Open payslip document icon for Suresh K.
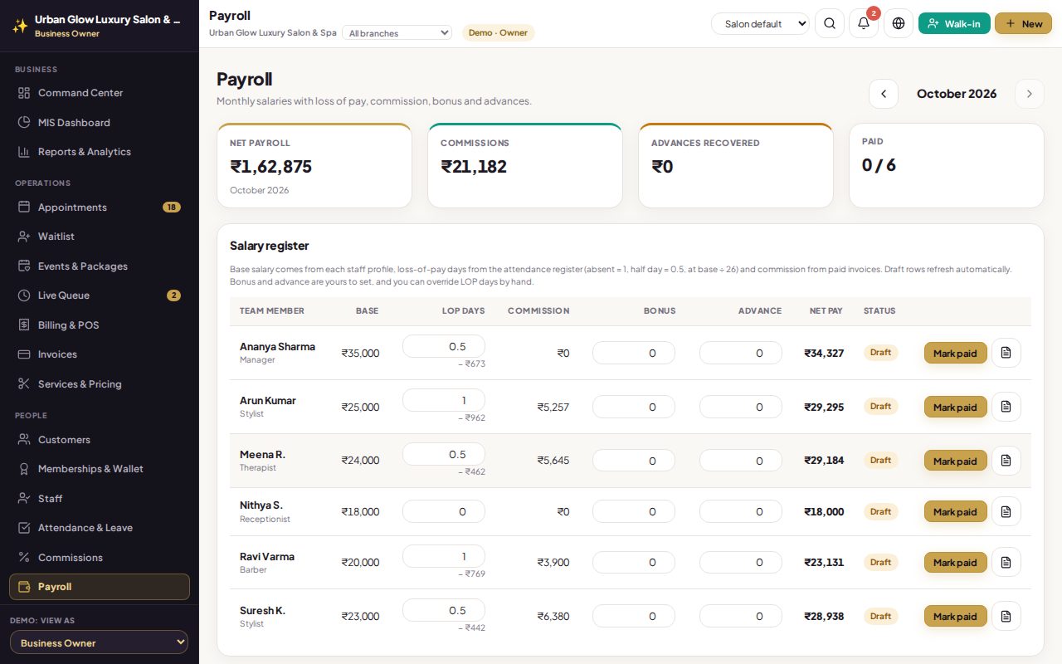 pos(1006,616)
